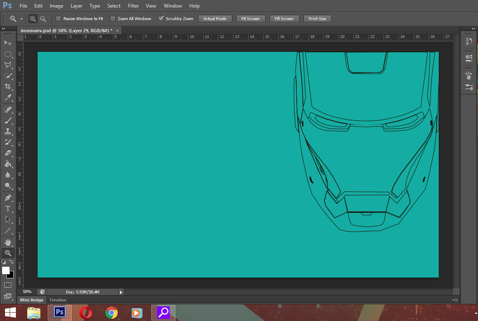478x321 pixels.
Task: Select the Move tool
Action: 8,43
